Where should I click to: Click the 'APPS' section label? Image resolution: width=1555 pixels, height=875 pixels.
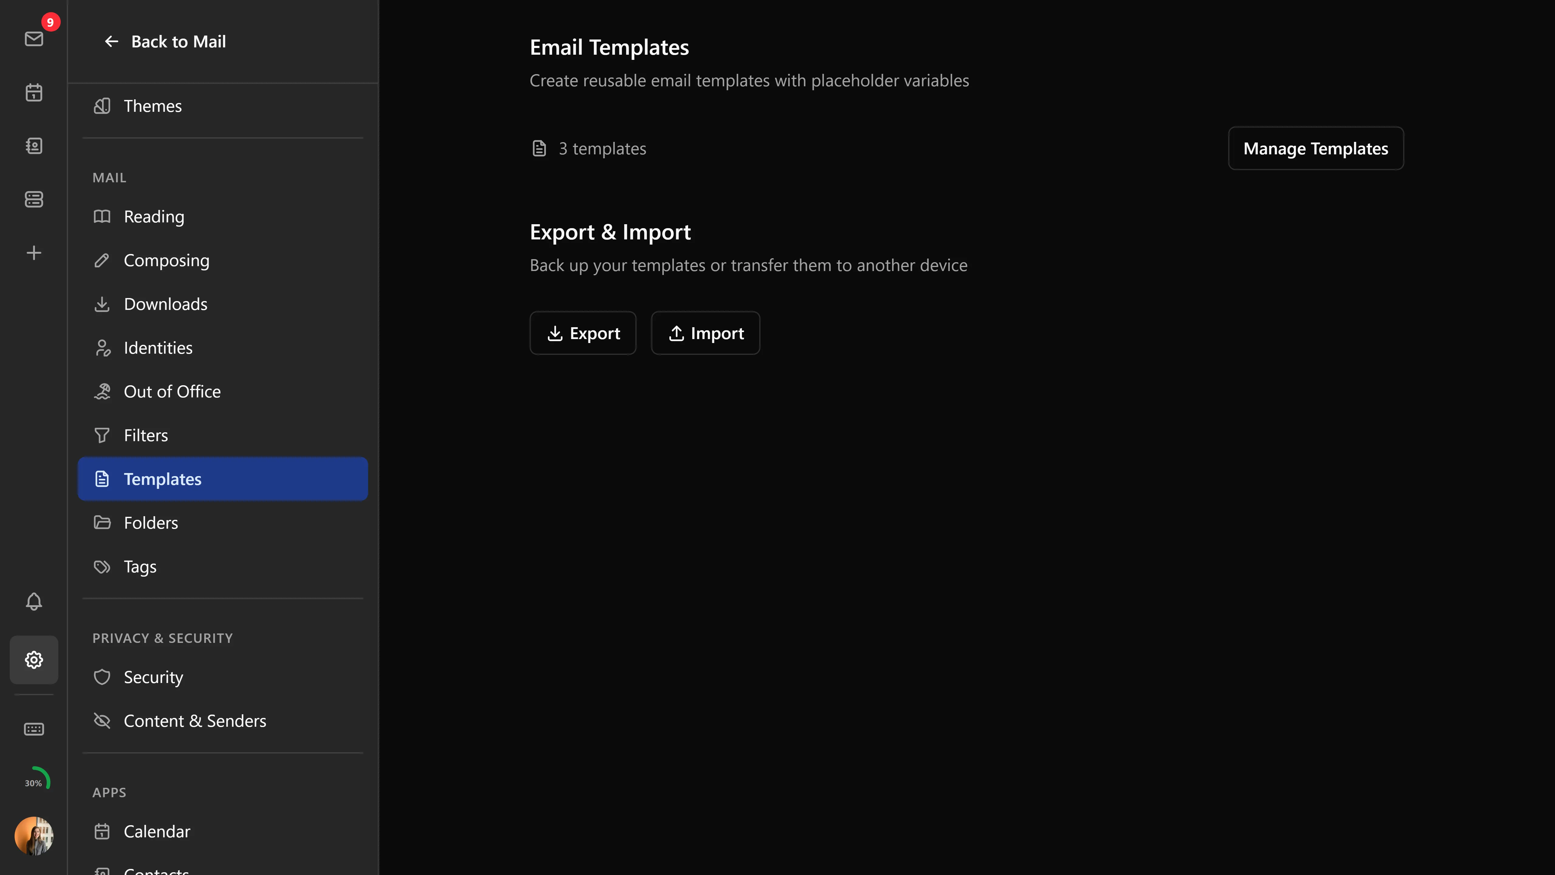click(x=109, y=792)
